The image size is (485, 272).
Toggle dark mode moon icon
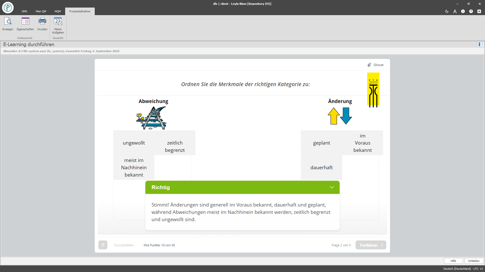447,11
